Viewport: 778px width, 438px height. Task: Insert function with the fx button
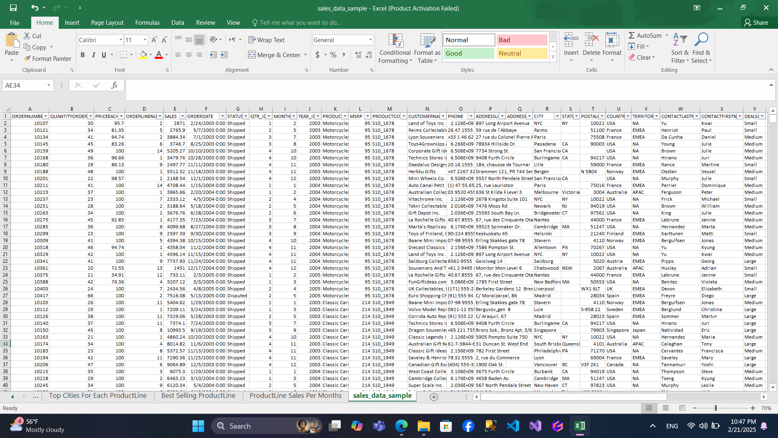(115, 85)
